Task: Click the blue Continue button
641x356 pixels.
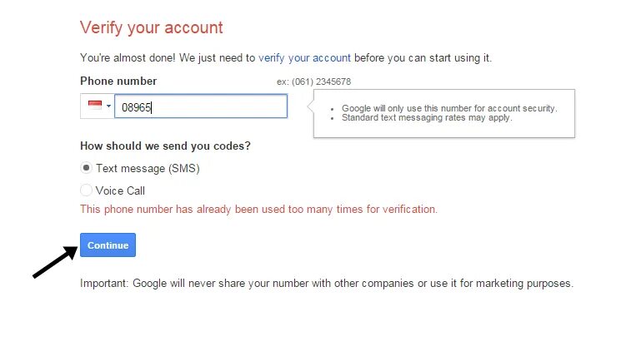Action: click(108, 245)
